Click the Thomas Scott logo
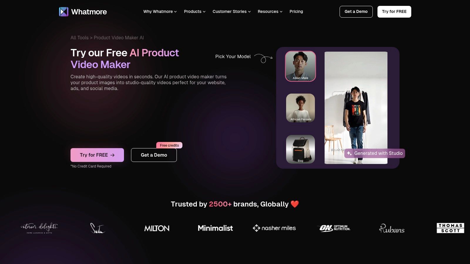This screenshot has width=470, height=264. (450, 228)
